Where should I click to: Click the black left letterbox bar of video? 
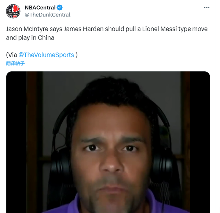click(16, 142)
